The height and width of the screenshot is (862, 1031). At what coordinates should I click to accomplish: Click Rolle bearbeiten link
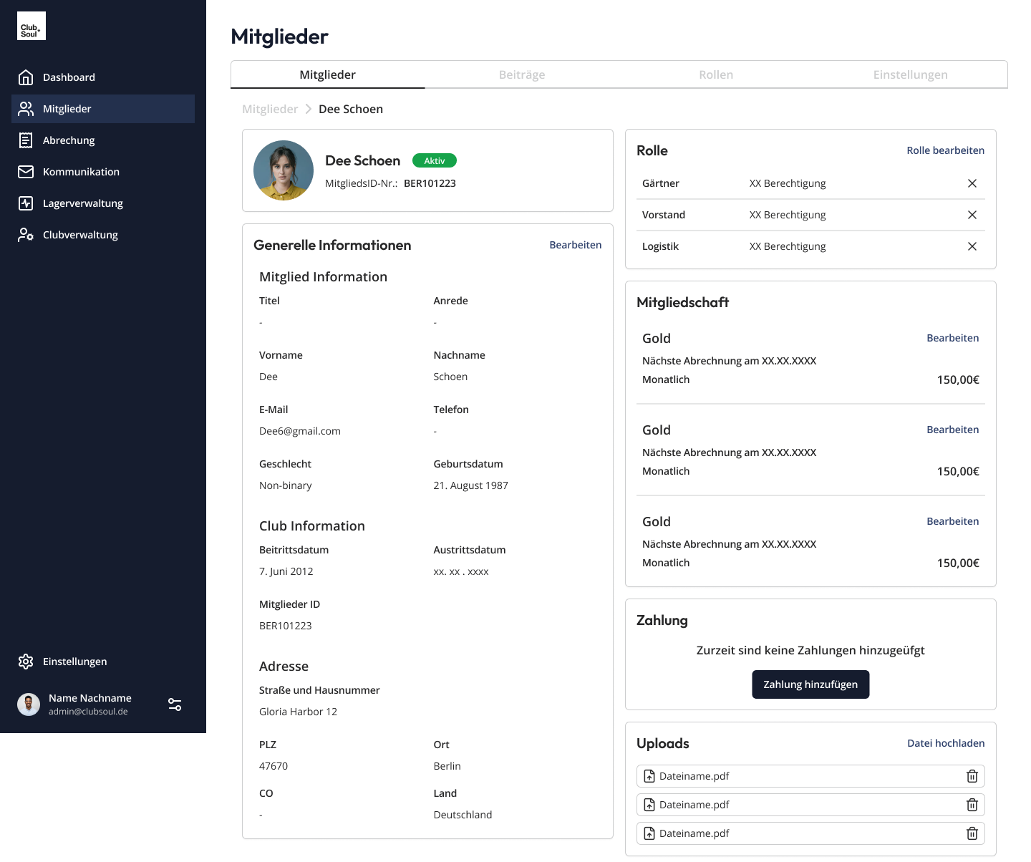coord(945,150)
